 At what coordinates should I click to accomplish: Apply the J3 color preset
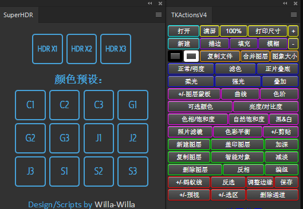point(30,171)
